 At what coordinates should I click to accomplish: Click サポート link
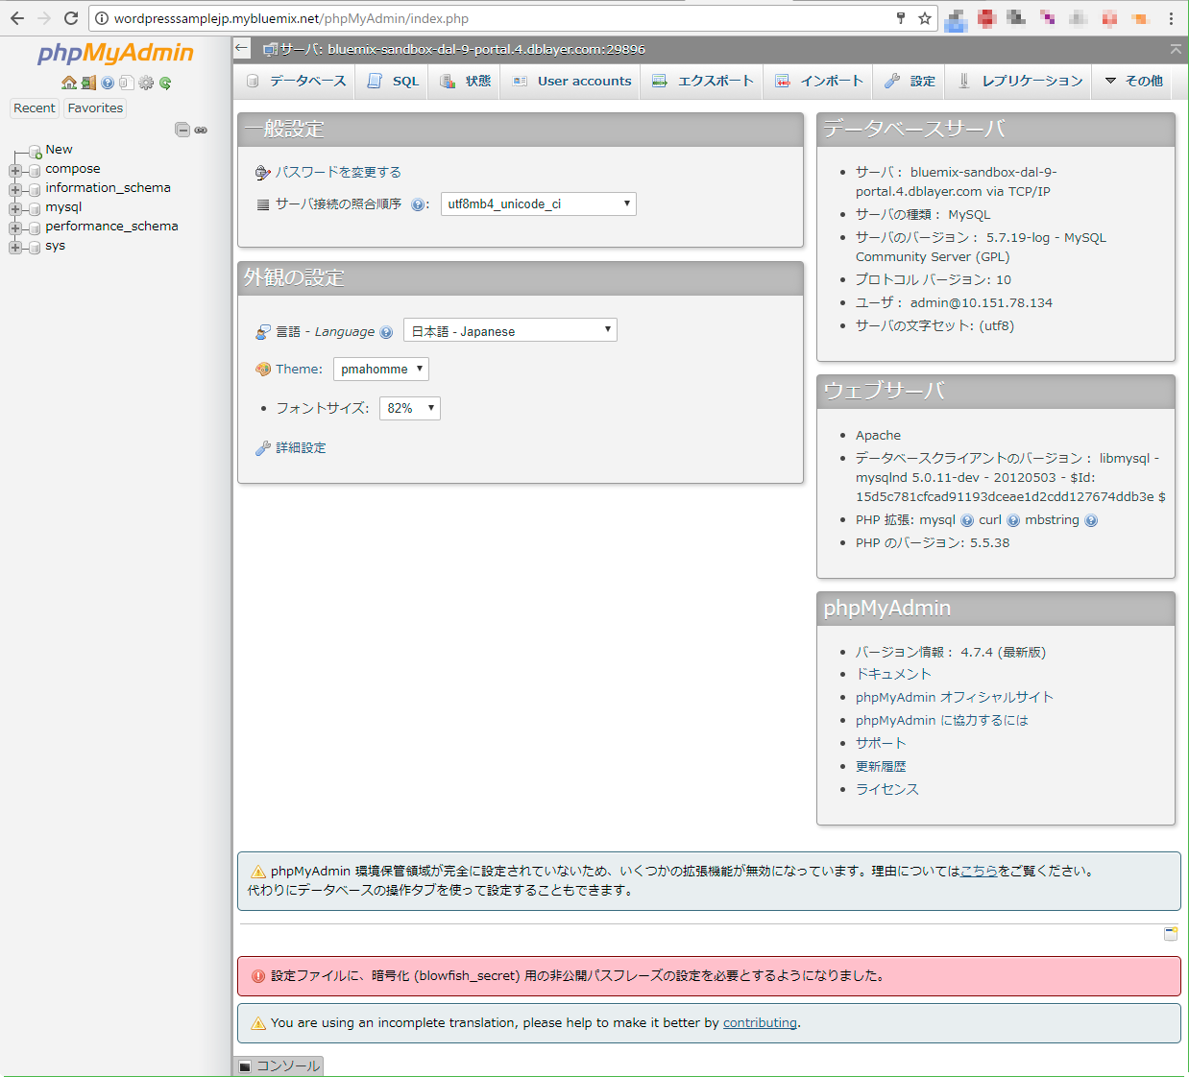(x=881, y=744)
